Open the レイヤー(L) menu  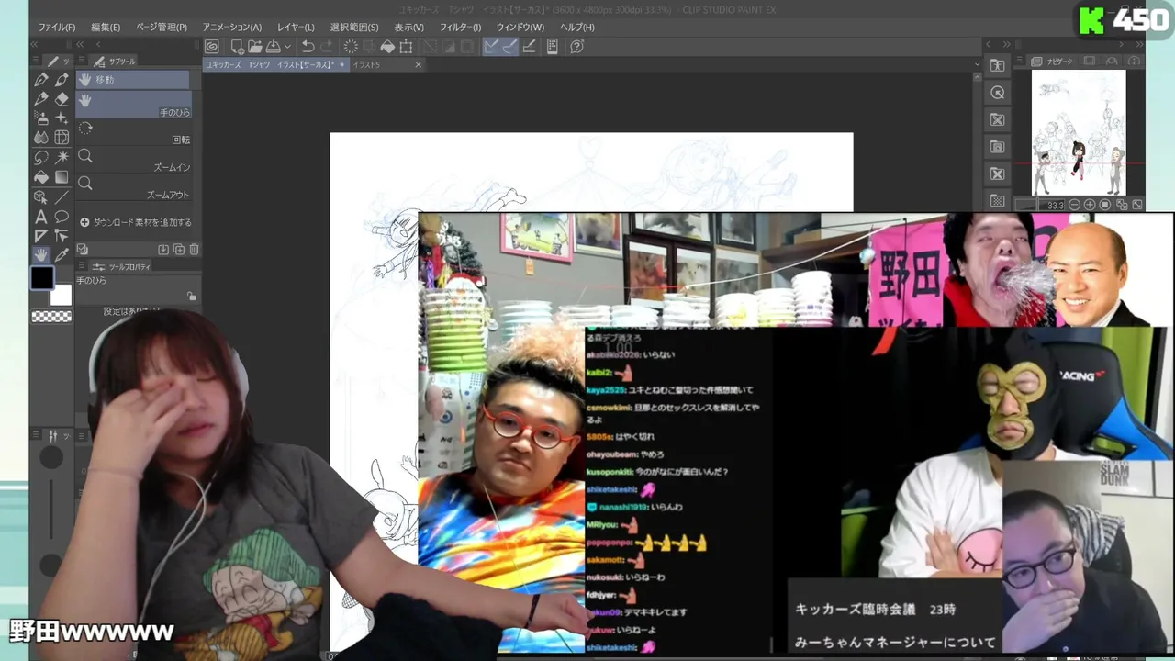(x=296, y=28)
